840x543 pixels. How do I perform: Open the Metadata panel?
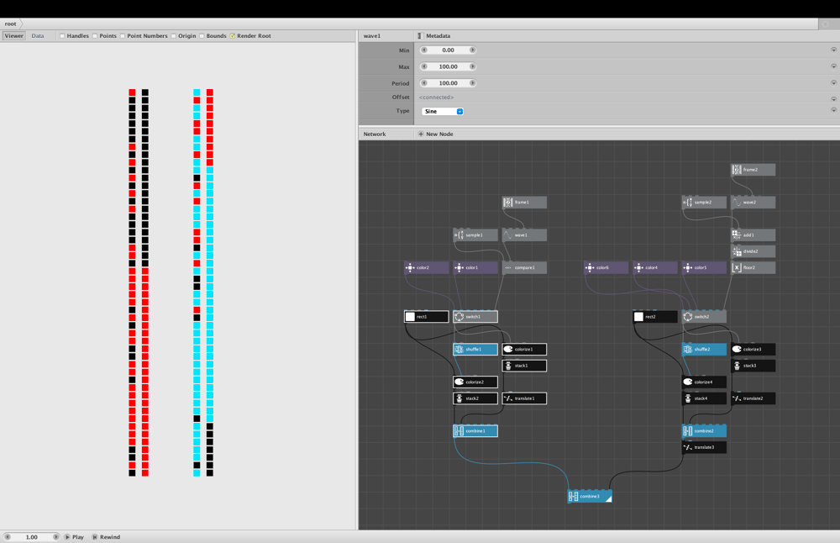pyautogui.click(x=434, y=36)
